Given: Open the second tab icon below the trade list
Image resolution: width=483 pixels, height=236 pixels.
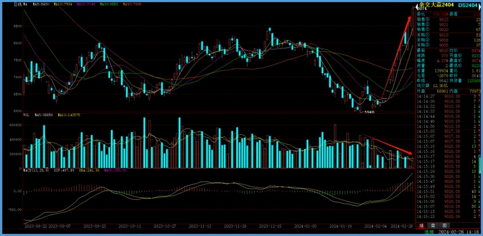Looking at the screenshot, I should (x=433, y=225).
